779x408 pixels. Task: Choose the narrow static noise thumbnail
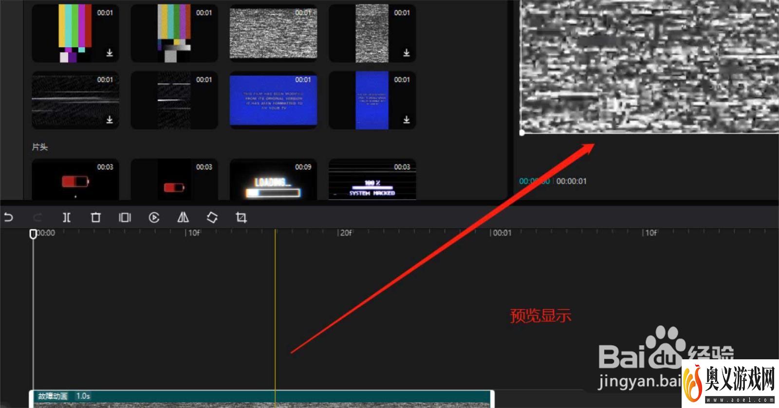pos(372,33)
